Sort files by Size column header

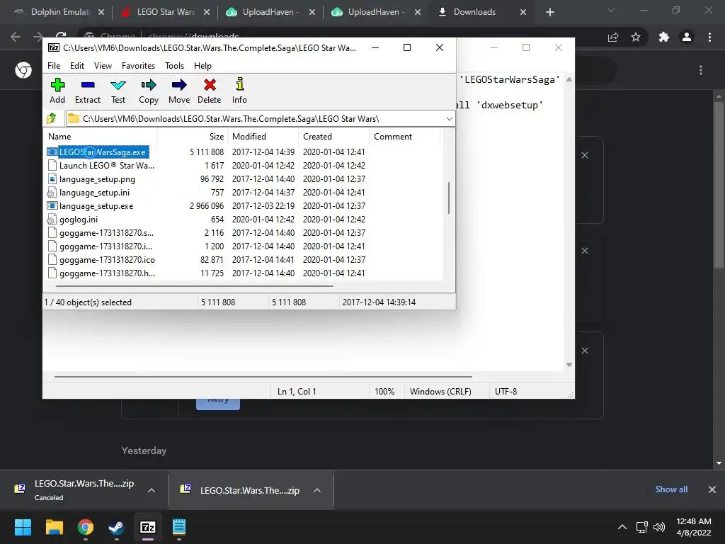pyautogui.click(x=193, y=137)
